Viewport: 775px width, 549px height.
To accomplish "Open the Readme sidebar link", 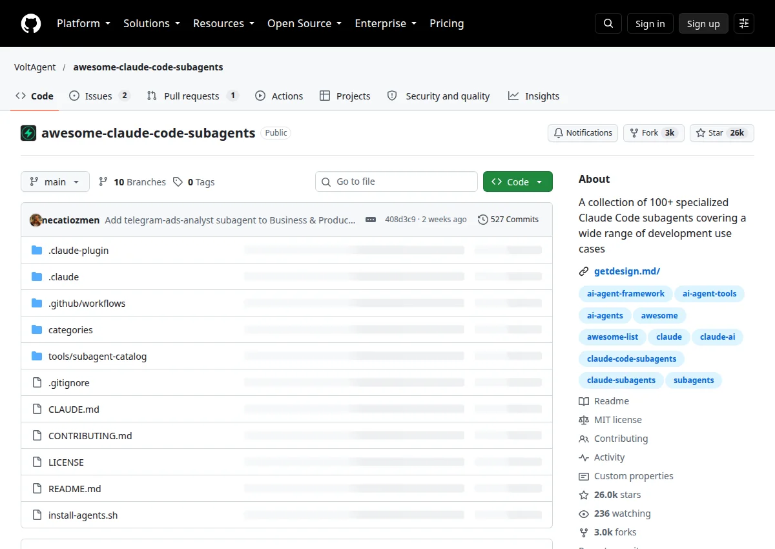I will coord(604,401).
